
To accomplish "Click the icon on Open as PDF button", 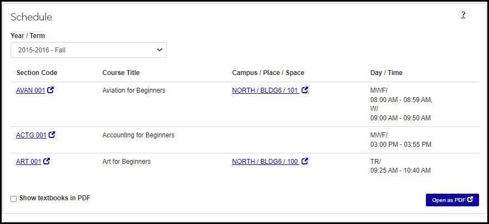I will 471,200.
